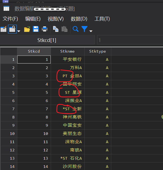Click the blue filter funnel icon

pyautogui.click(x=84, y=29)
